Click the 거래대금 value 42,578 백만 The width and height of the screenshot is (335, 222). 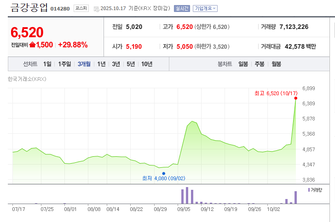point(300,46)
